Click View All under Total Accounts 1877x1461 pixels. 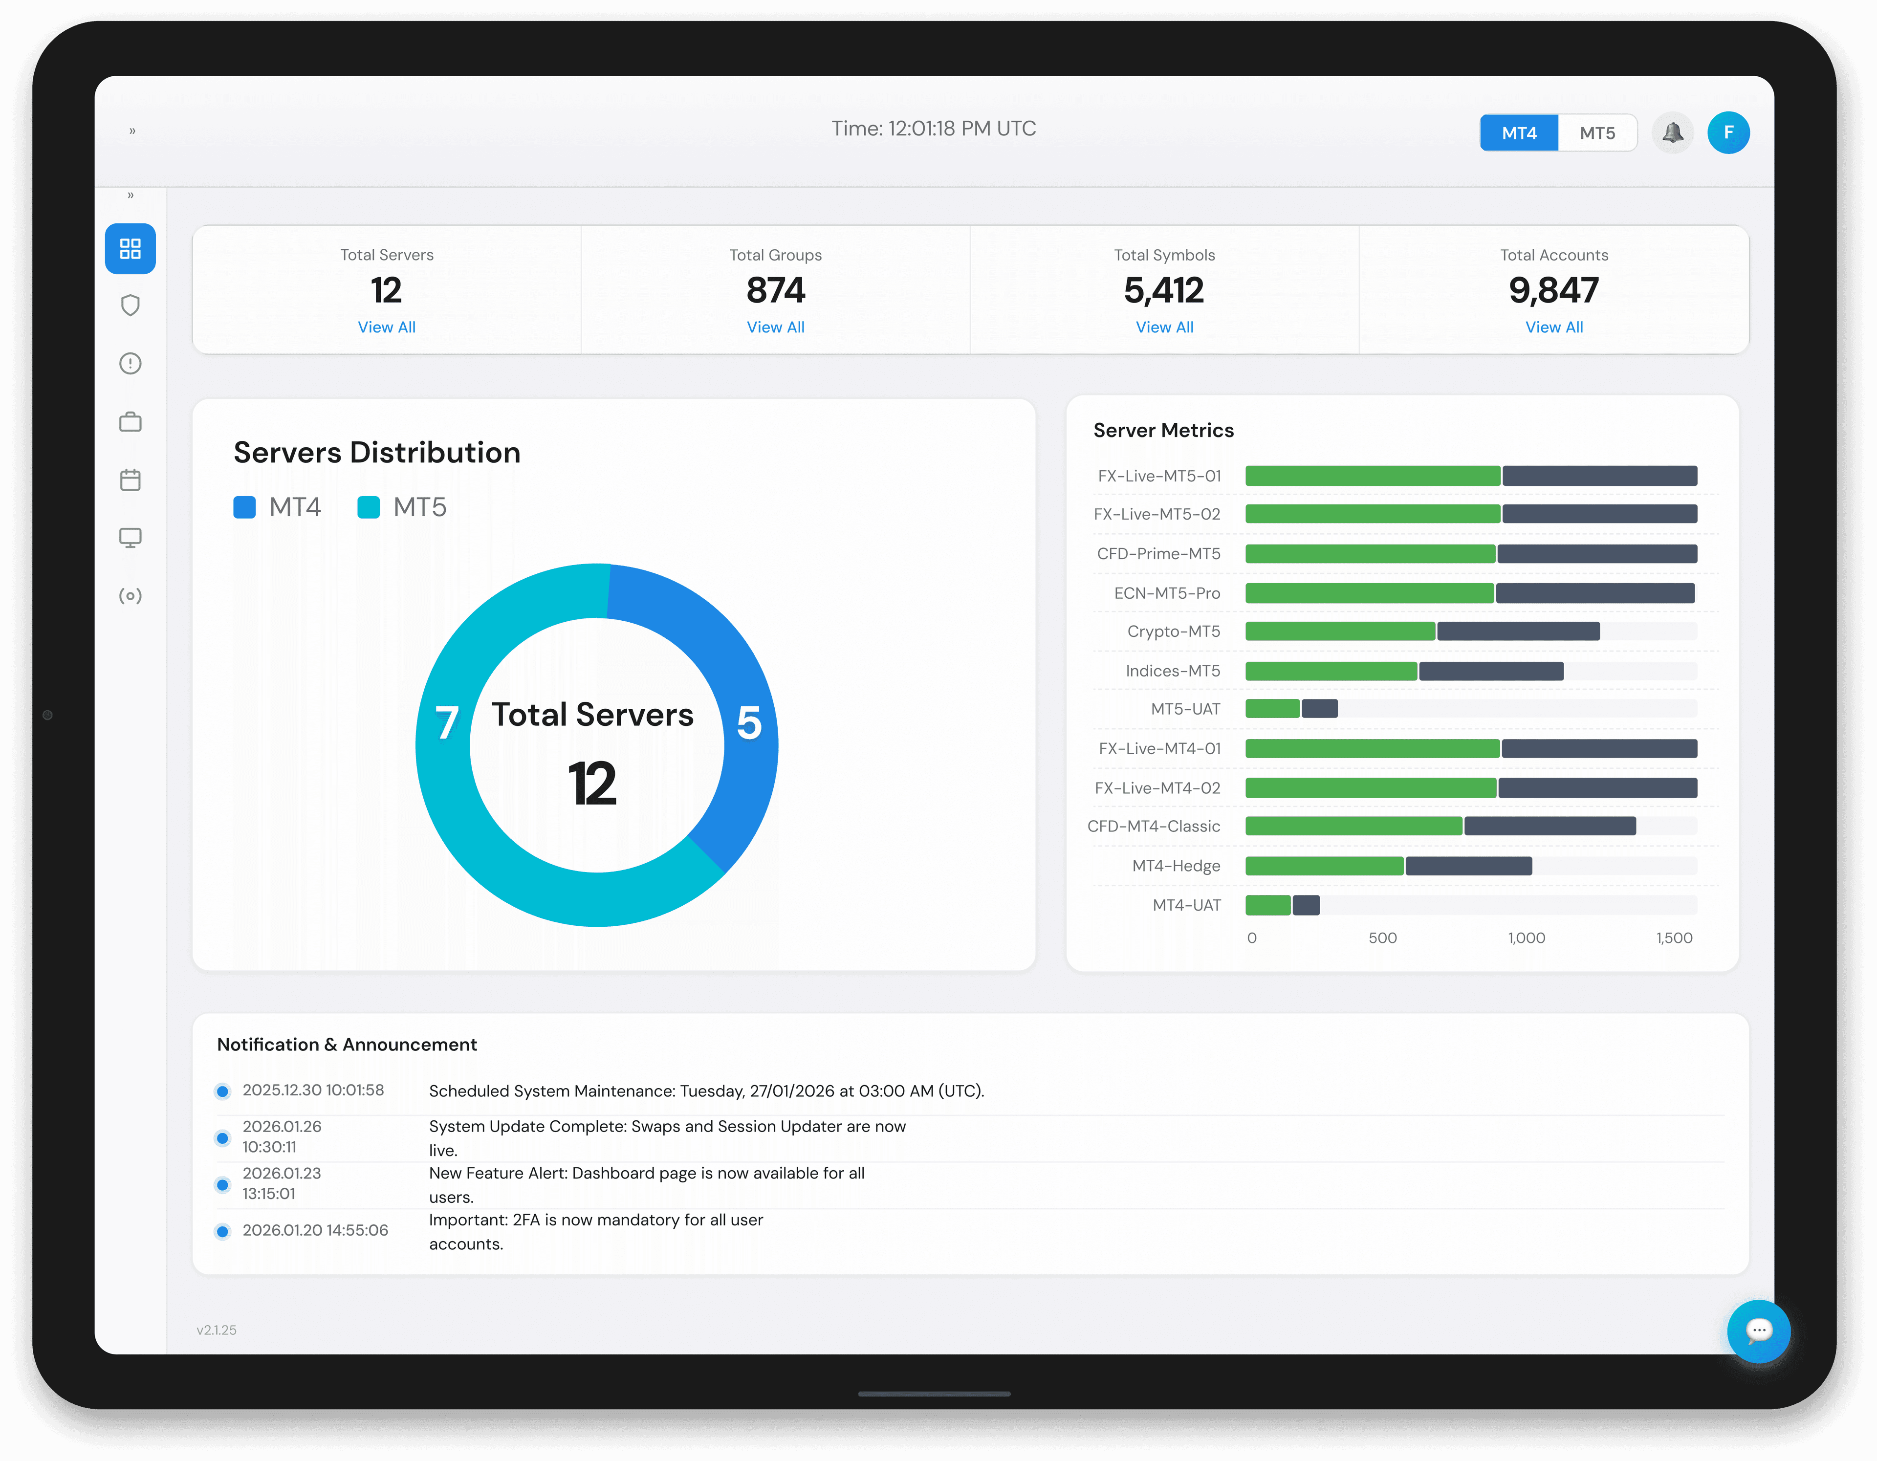[x=1554, y=327]
